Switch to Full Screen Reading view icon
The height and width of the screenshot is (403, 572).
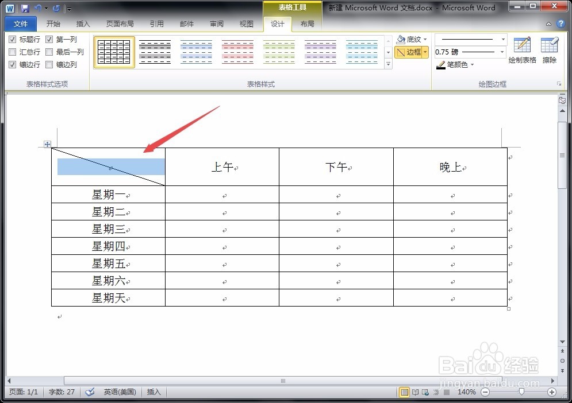(415, 392)
